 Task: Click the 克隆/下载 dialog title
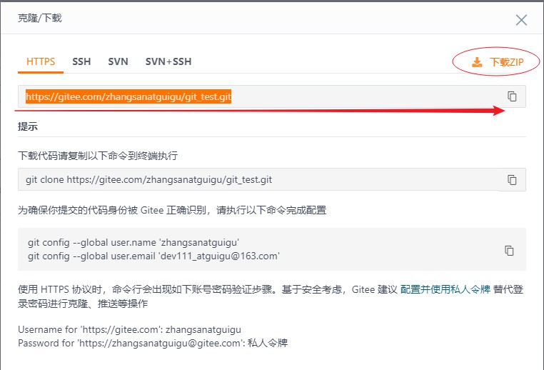pos(39,18)
